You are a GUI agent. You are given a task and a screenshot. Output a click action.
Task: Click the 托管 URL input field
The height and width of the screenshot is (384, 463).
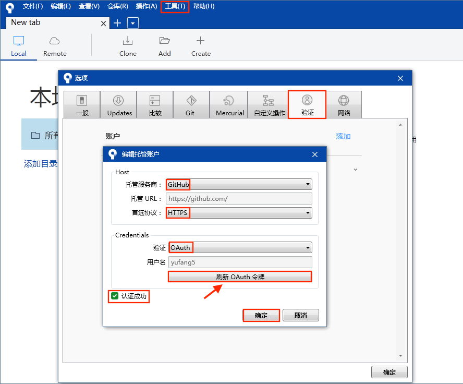point(239,198)
